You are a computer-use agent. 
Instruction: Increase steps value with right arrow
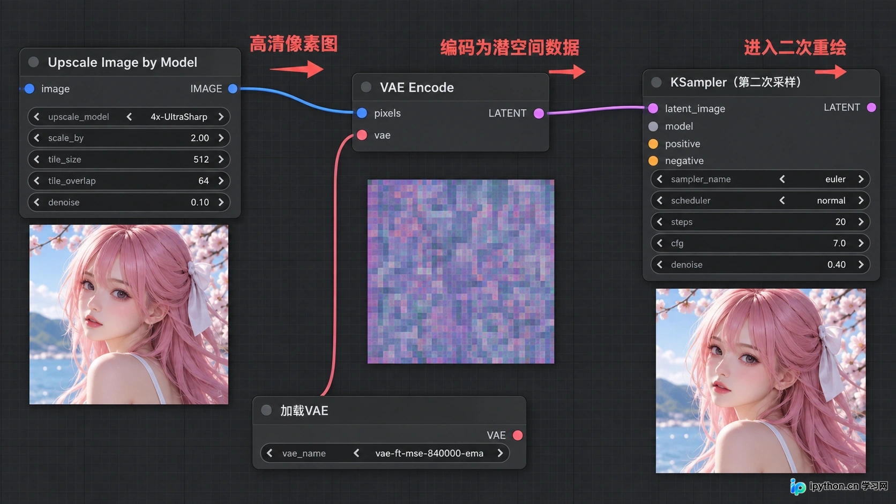click(861, 222)
